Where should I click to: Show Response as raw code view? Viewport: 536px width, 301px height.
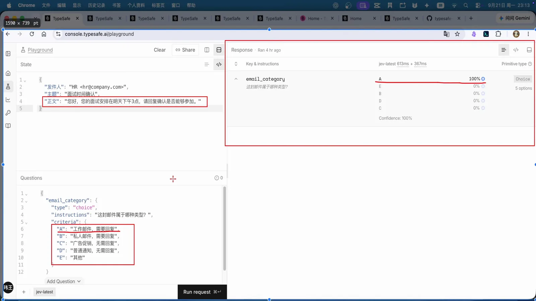coord(516,50)
